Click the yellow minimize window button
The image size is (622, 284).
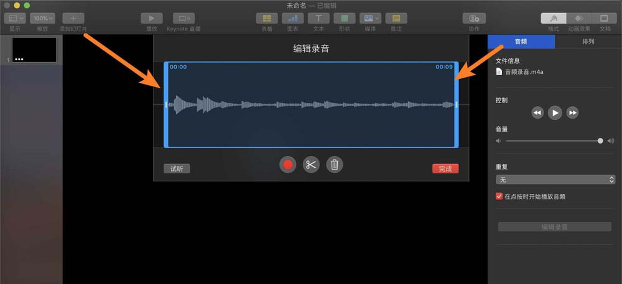coord(17,5)
